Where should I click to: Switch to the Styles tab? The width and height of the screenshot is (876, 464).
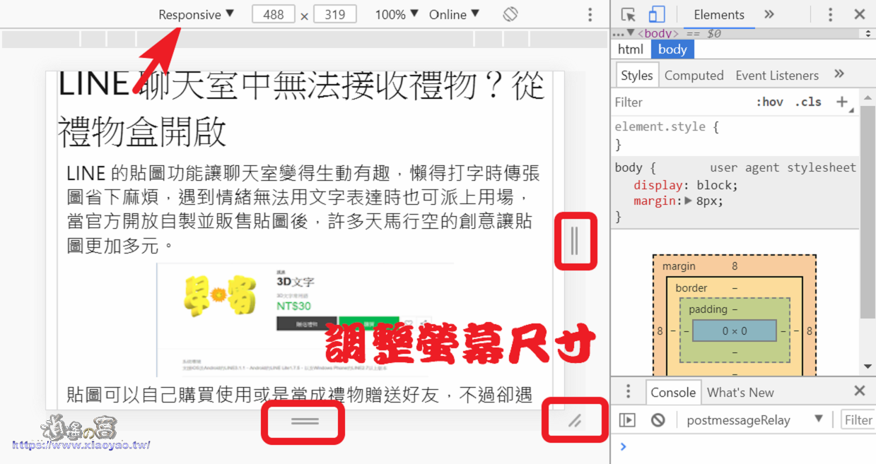[637, 75]
